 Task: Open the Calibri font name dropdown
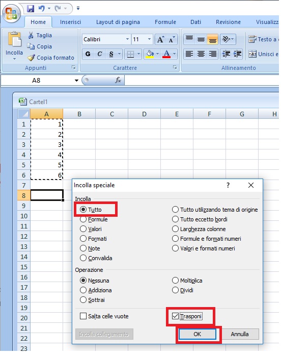(x=127, y=39)
